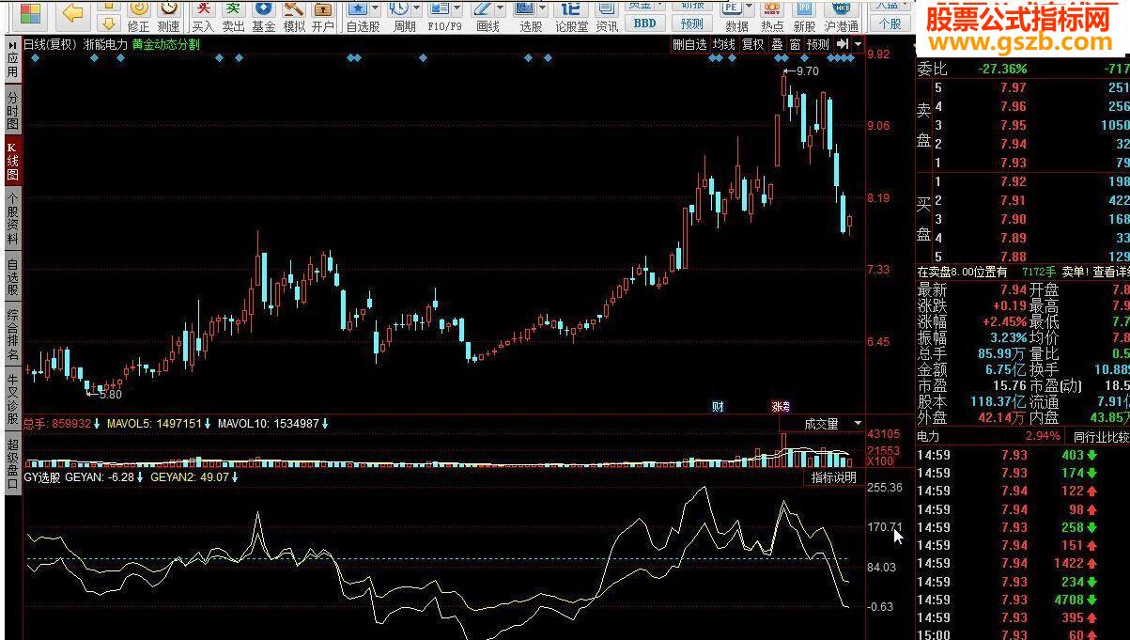The image size is (1130, 640).
Task: Click the 个股 toolbar button
Action: [889, 23]
